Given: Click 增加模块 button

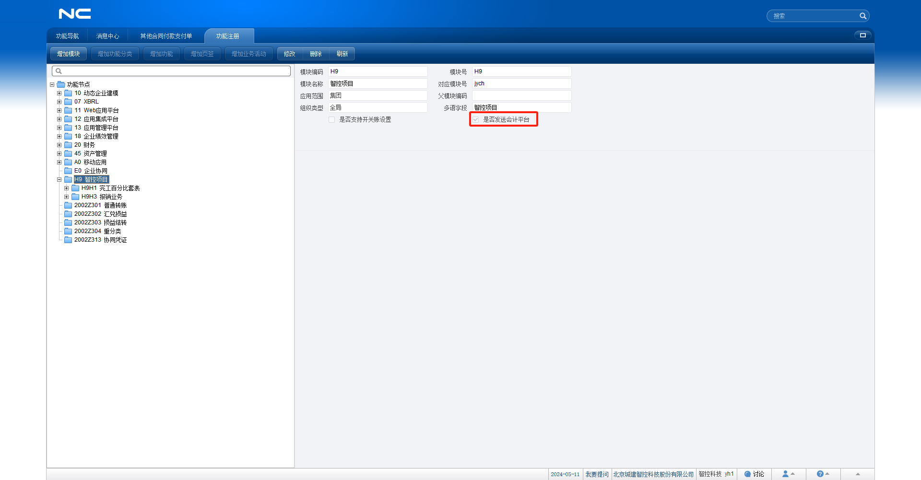Looking at the screenshot, I should 69,54.
